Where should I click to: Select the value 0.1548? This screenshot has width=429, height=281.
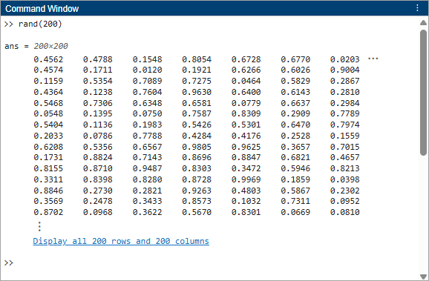click(x=148, y=59)
